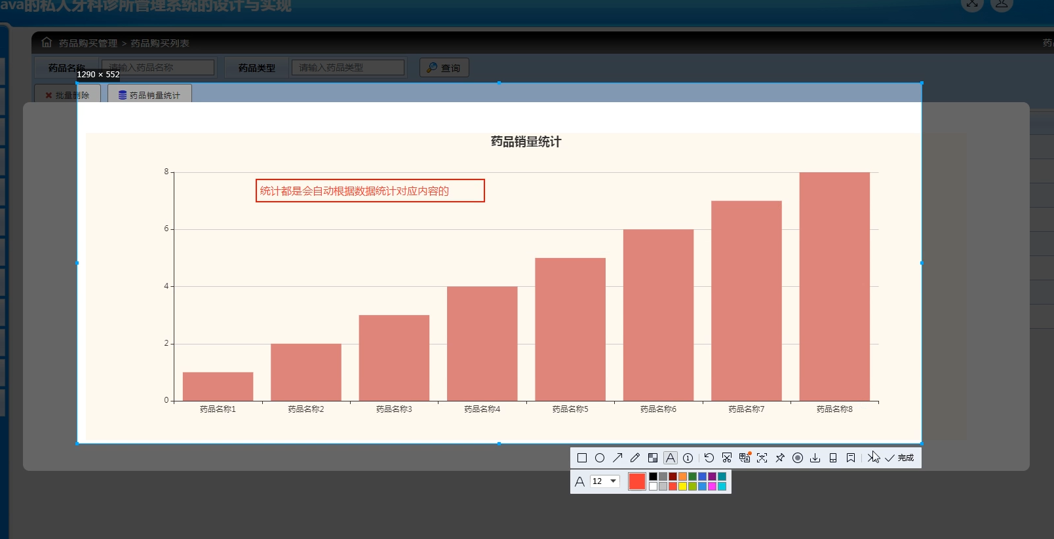This screenshot has height=539, width=1054.
Task: Run text recognition on the screenshot
Action: click(x=762, y=458)
